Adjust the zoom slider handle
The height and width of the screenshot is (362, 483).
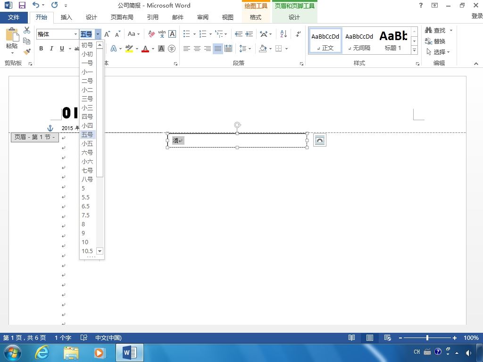pos(427,337)
